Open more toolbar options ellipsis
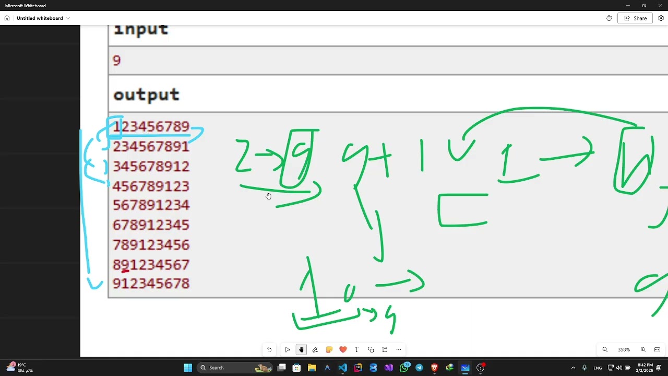This screenshot has width=668, height=376. [399, 349]
